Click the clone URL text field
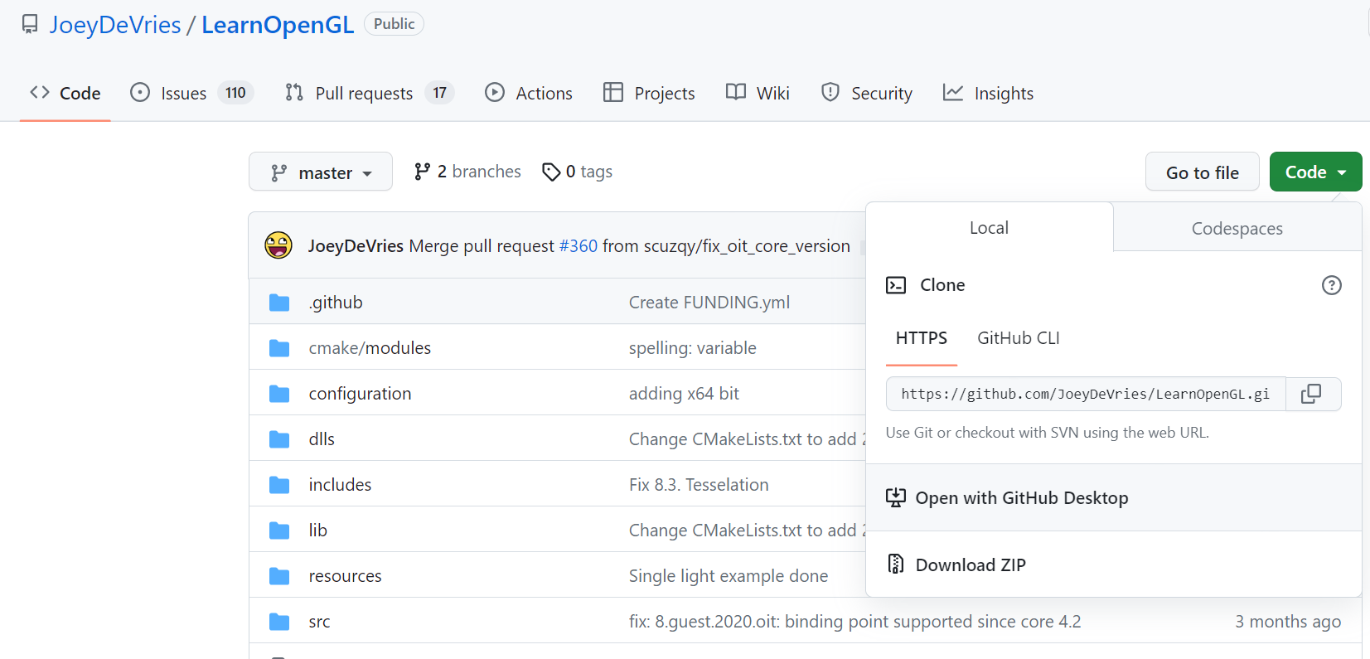The image size is (1370, 659). [x=1086, y=394]
